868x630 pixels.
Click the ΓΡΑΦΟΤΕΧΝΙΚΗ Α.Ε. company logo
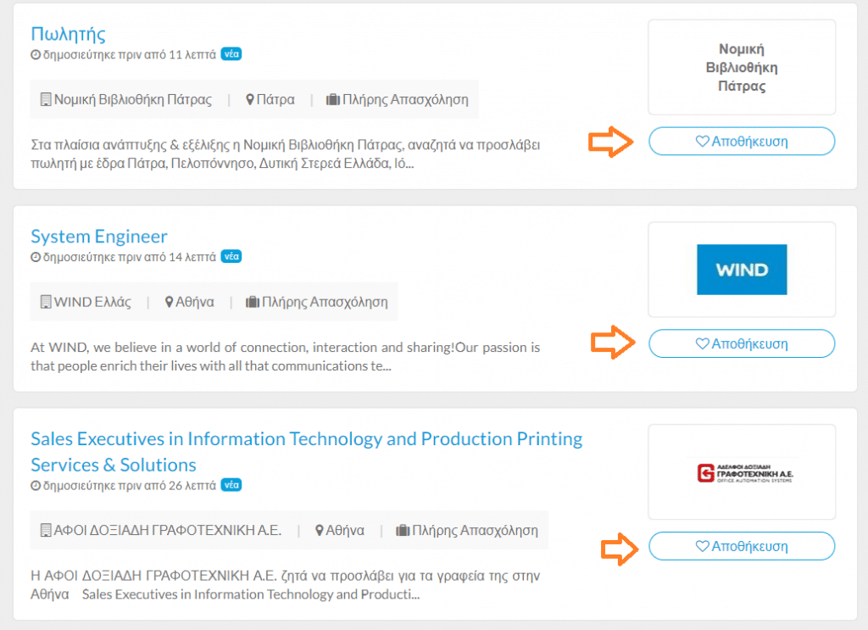(745, 473)
